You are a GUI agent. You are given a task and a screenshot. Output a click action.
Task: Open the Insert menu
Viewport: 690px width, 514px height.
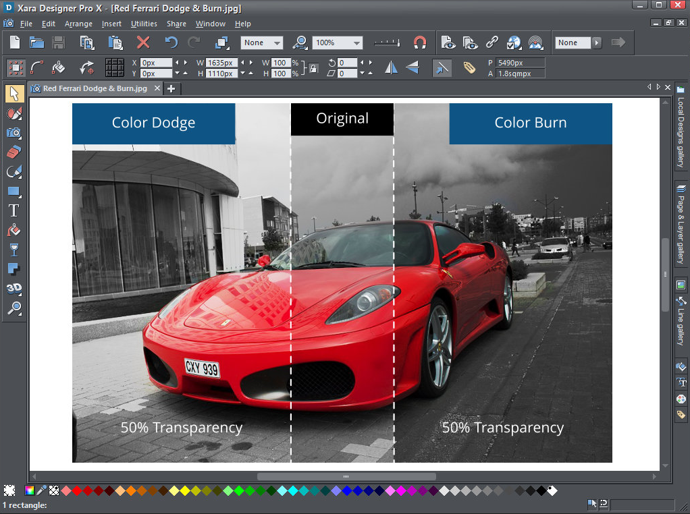[x=111, y=24]
